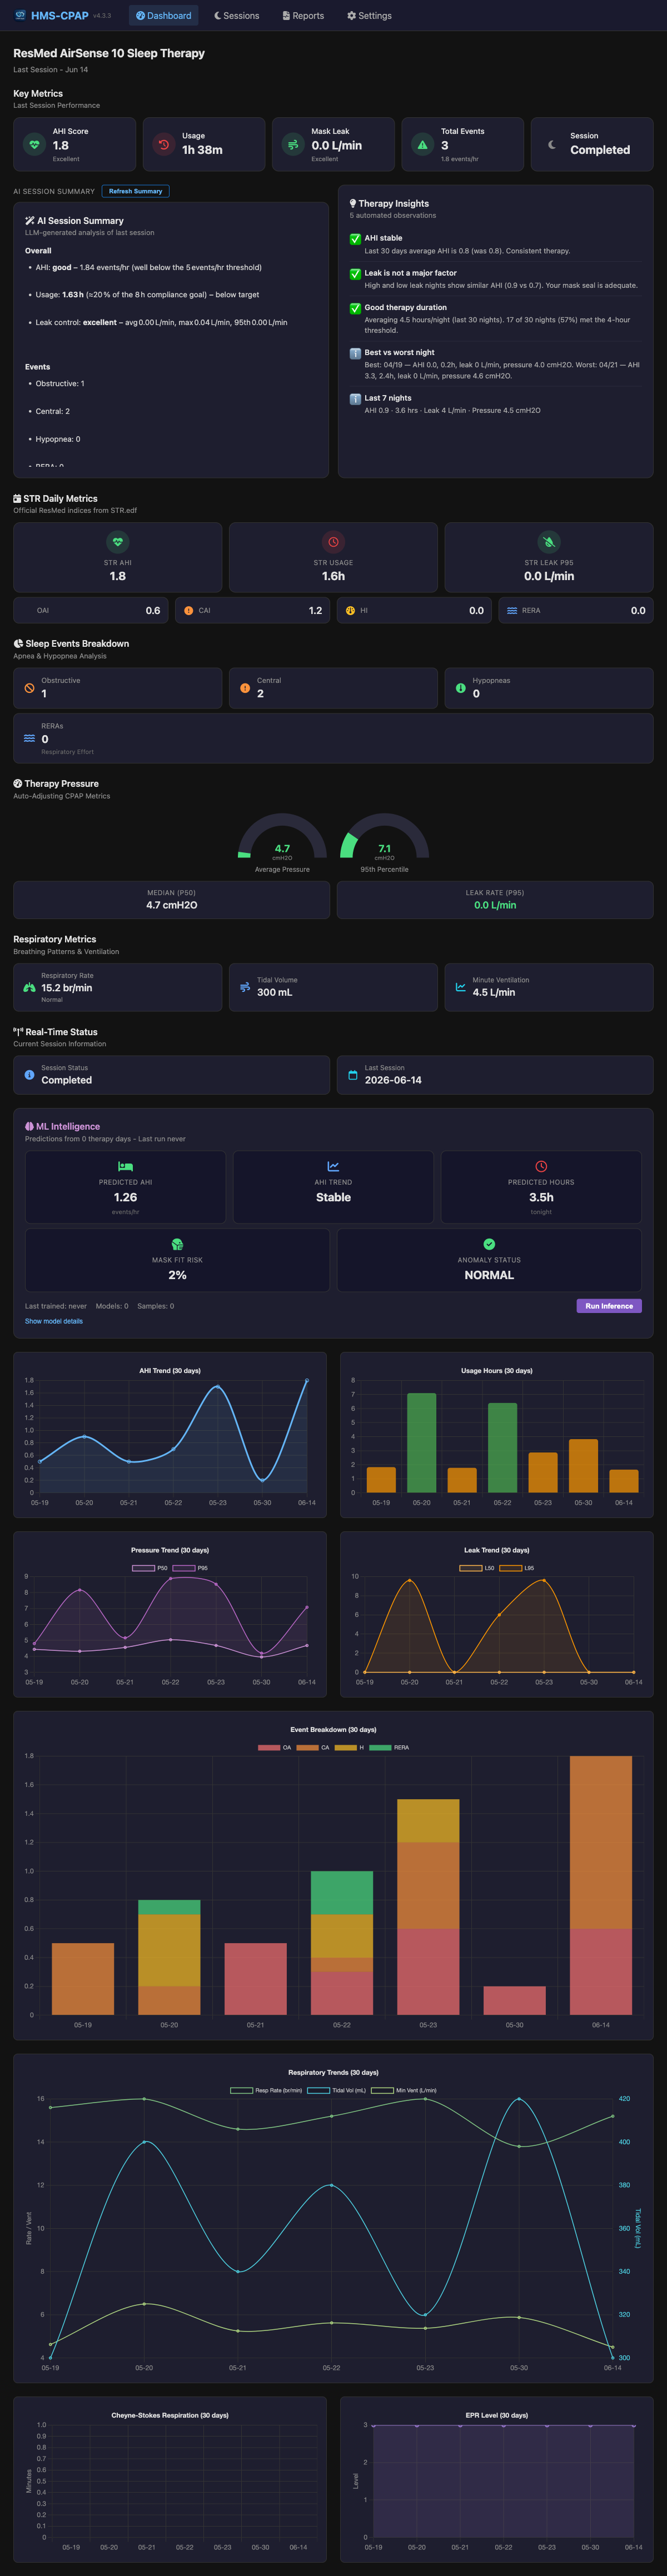Click the STR AHI heartbeat icon

[118, 542]
